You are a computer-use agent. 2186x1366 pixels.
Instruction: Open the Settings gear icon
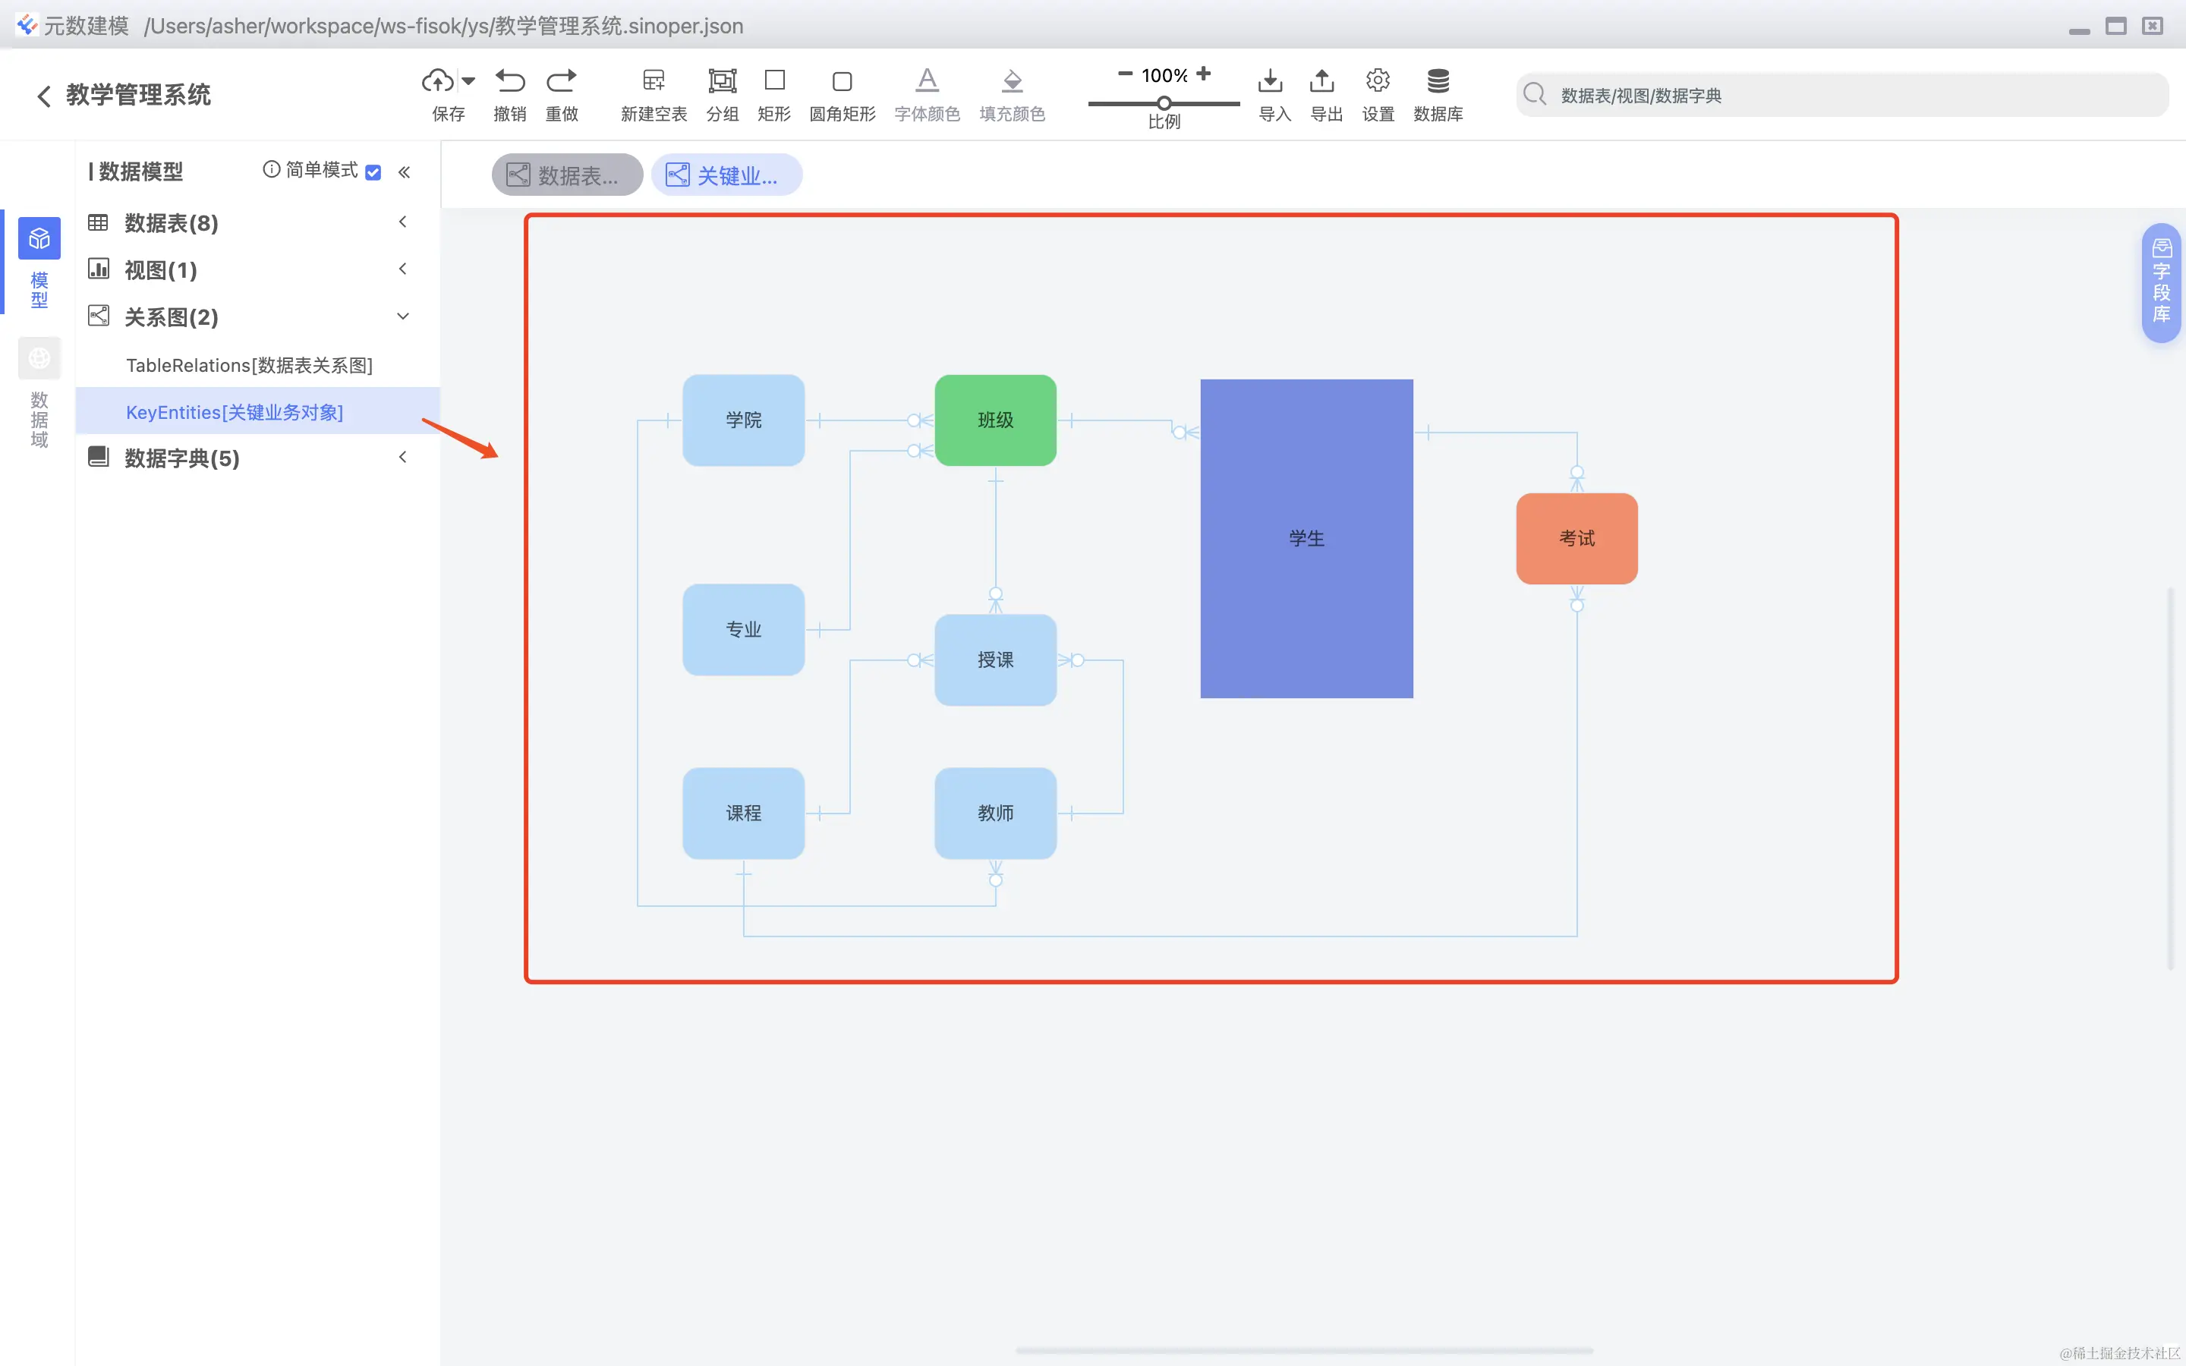pos(1378,81)
